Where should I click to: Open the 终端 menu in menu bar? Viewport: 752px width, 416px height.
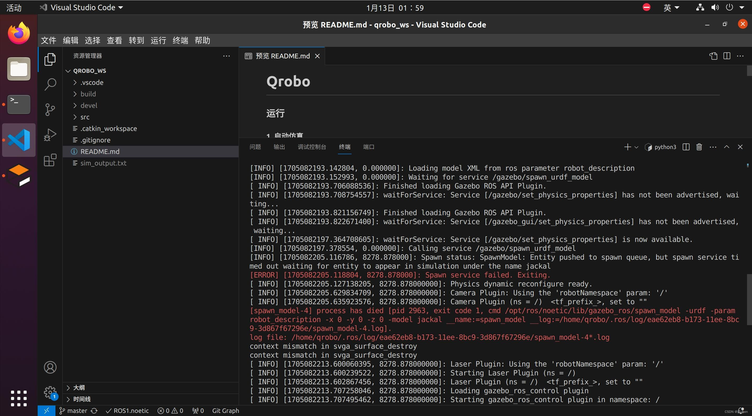pyautogui.click(x=180, y=40)
